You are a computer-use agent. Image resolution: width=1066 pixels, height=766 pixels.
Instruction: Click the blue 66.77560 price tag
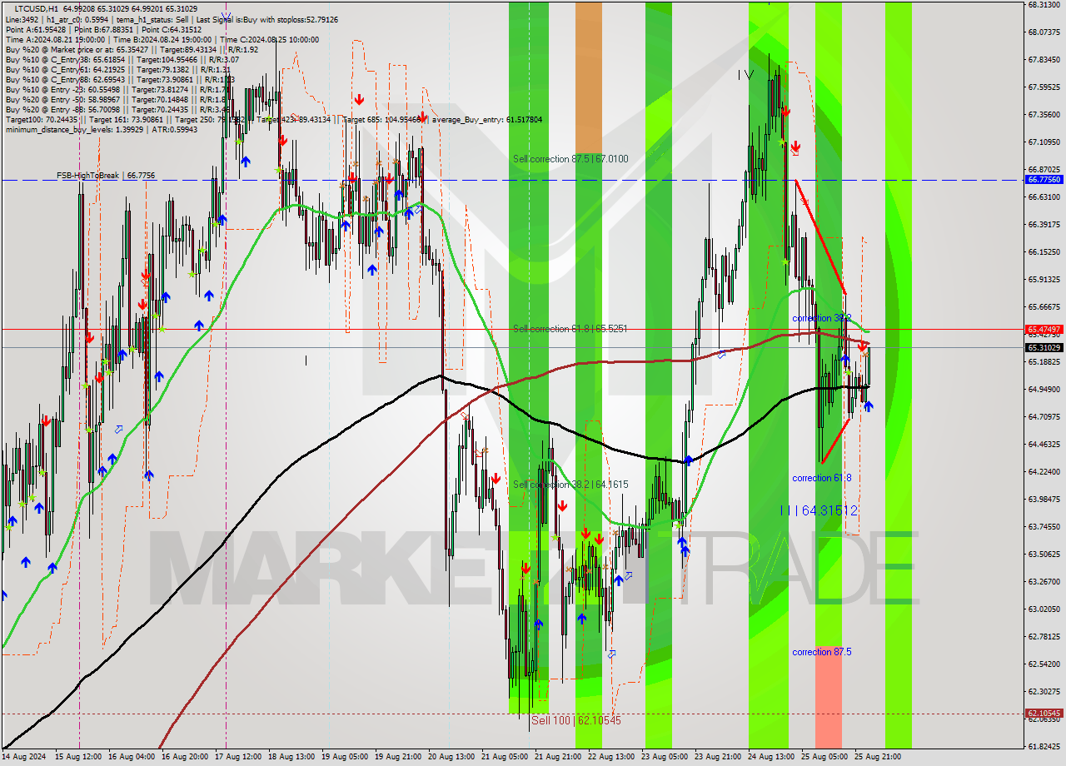(1044, 179)
